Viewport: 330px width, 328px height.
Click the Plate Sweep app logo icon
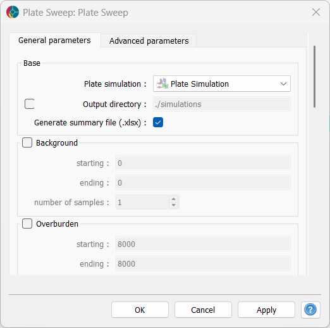13,12
